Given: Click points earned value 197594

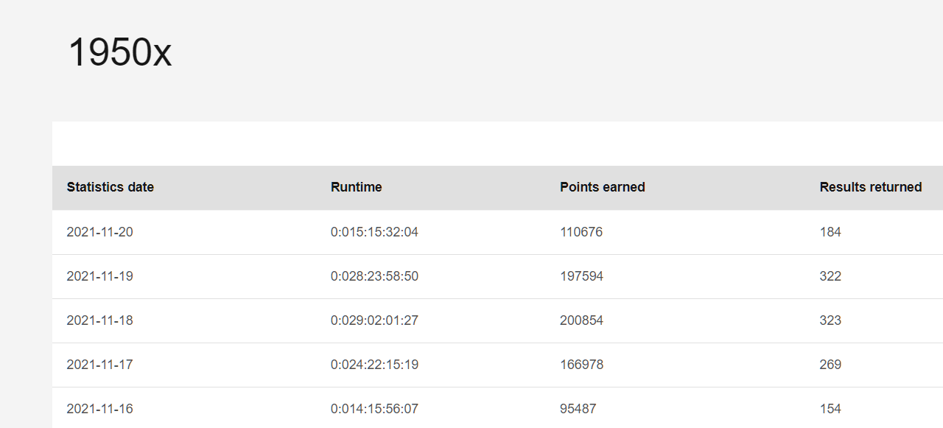Looking at the screenshot, I should [x=582, y=276].
